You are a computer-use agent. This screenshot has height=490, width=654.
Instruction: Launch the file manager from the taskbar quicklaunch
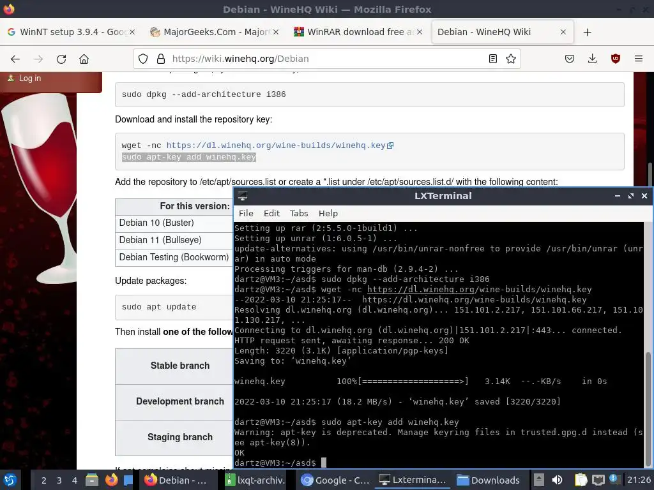click(92, 480)
